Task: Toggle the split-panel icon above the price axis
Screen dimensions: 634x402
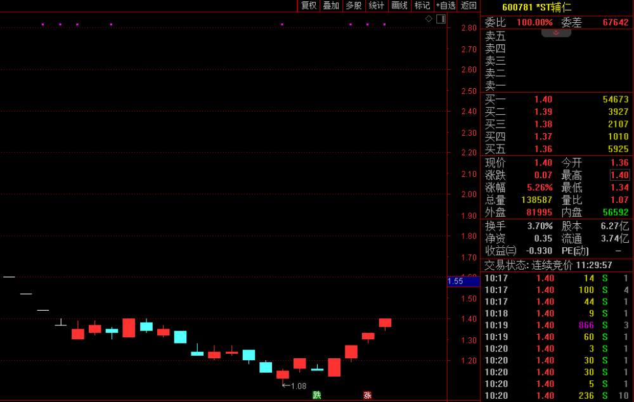Action: click(x=441, y=19)
